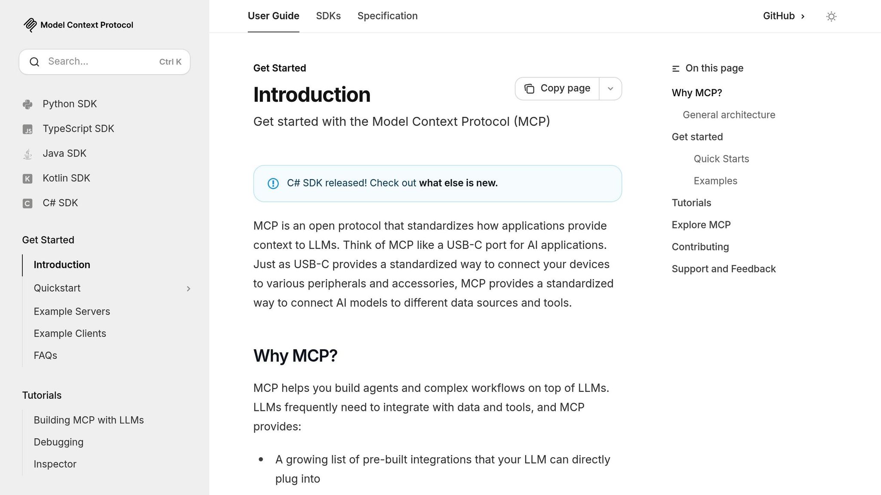The height and width of the screenshot is (495, 881).
Task: Open the Copy page dropdown arrow
Action: tap(610, 88)
